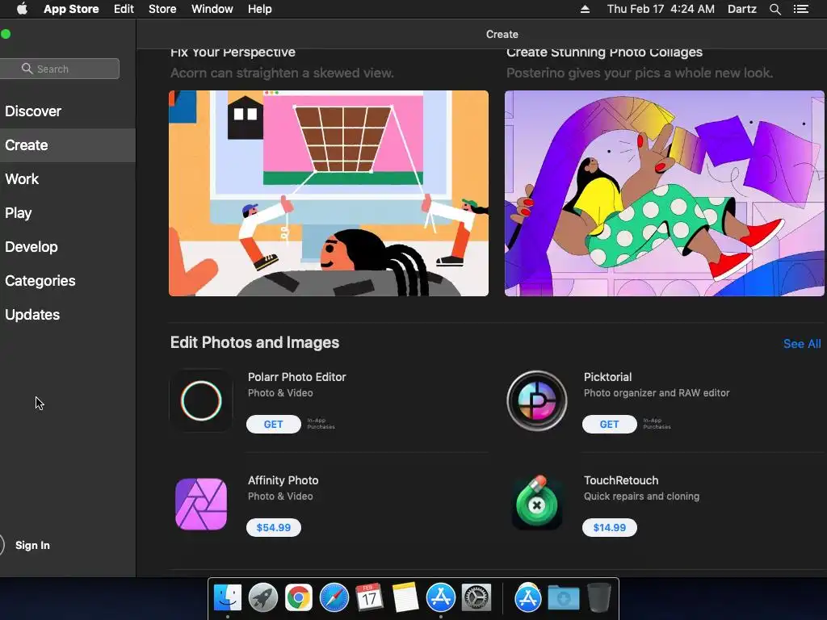The image size is (827, 620).
Task: Launch Launchpad rocket in the Dock
Action: (x=263, y=598)
